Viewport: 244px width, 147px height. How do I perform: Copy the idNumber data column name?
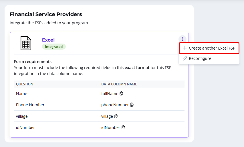123,127
